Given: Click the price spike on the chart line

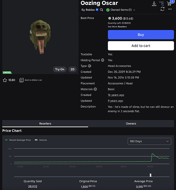Looking at the screenshot, I should [x=152, y=154].
